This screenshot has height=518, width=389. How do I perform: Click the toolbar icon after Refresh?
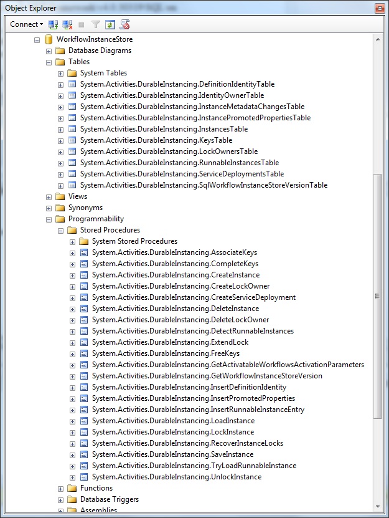pyautogui.click(x=124, y=24)
